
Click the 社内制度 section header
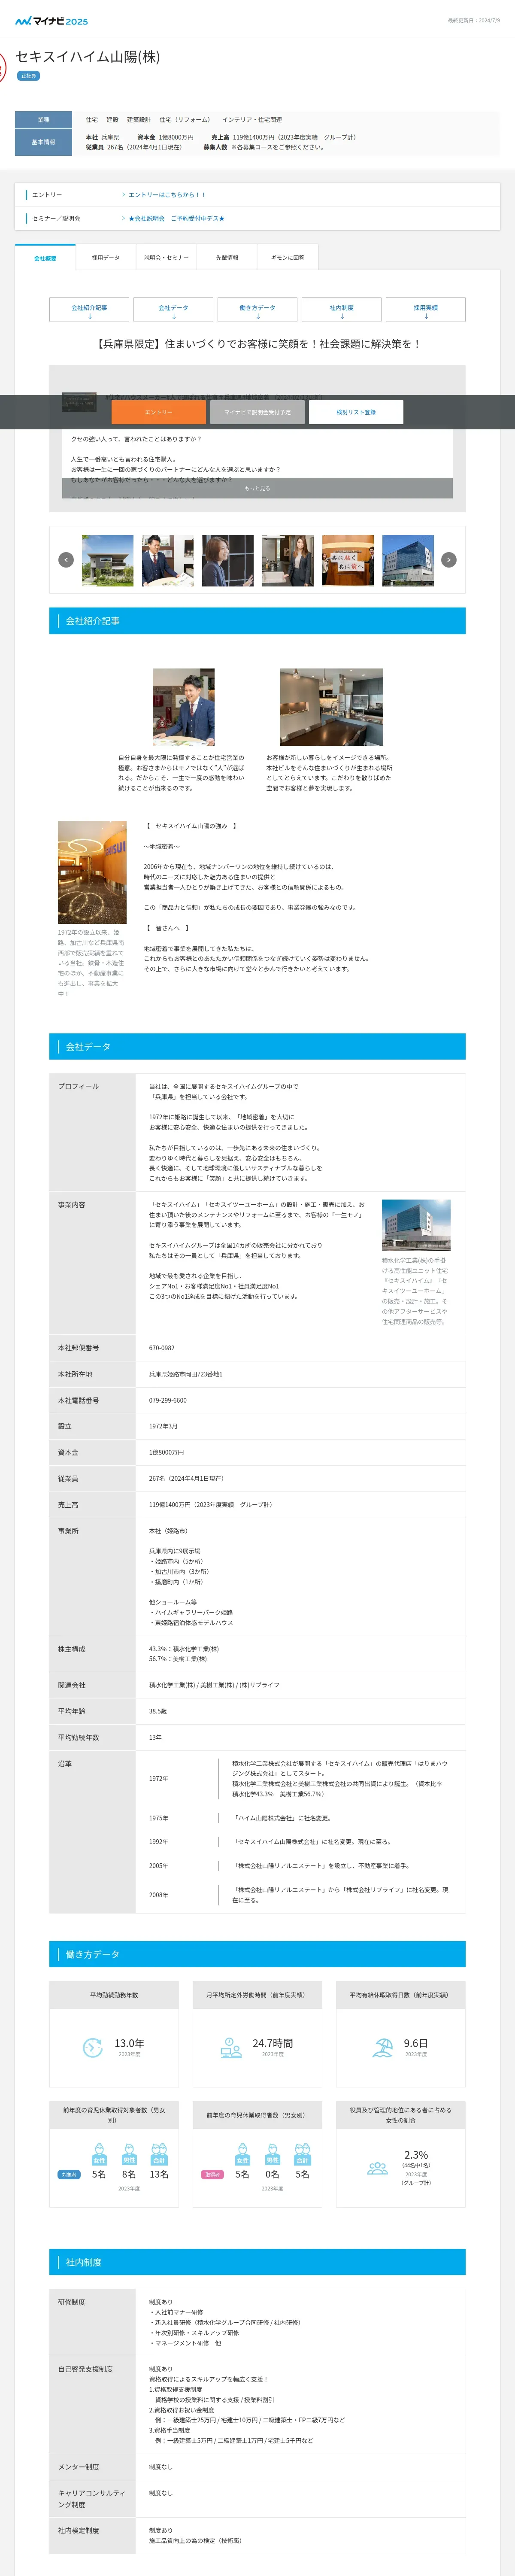click(257, 2262)
